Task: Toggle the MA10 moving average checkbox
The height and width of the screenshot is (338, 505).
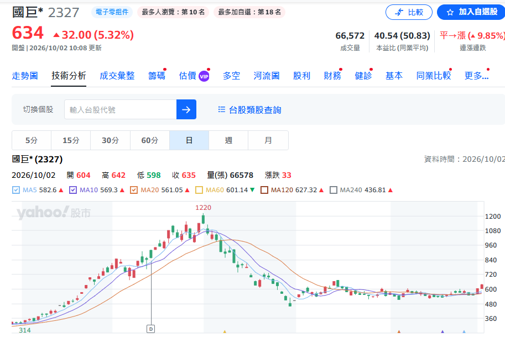Action: 73,190
